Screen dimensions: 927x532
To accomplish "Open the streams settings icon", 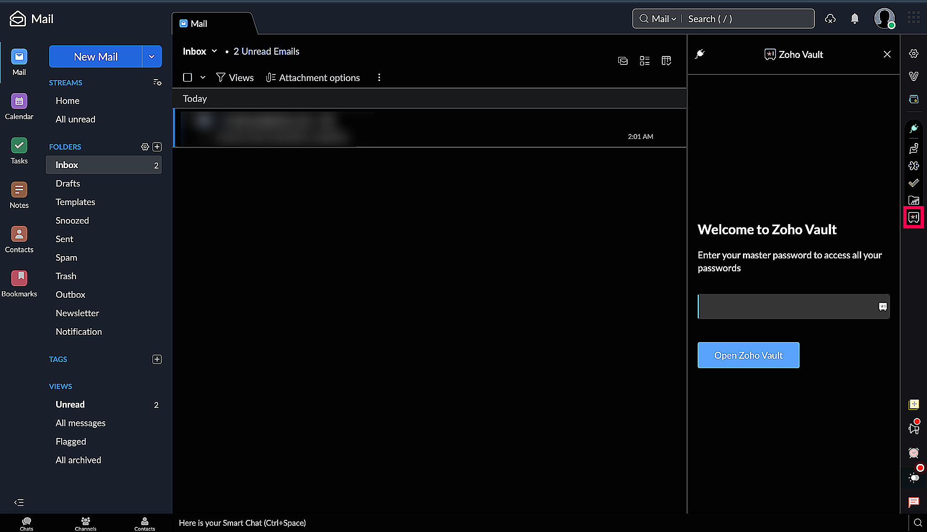I will pyautogui.click(x=157, y=82).
